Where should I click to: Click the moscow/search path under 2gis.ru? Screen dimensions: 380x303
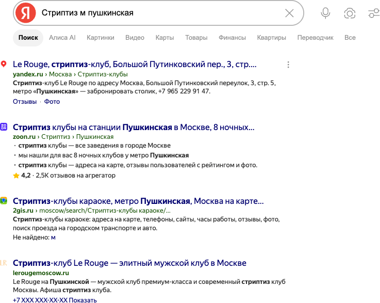pyautogui.click(x=105, y=211)
